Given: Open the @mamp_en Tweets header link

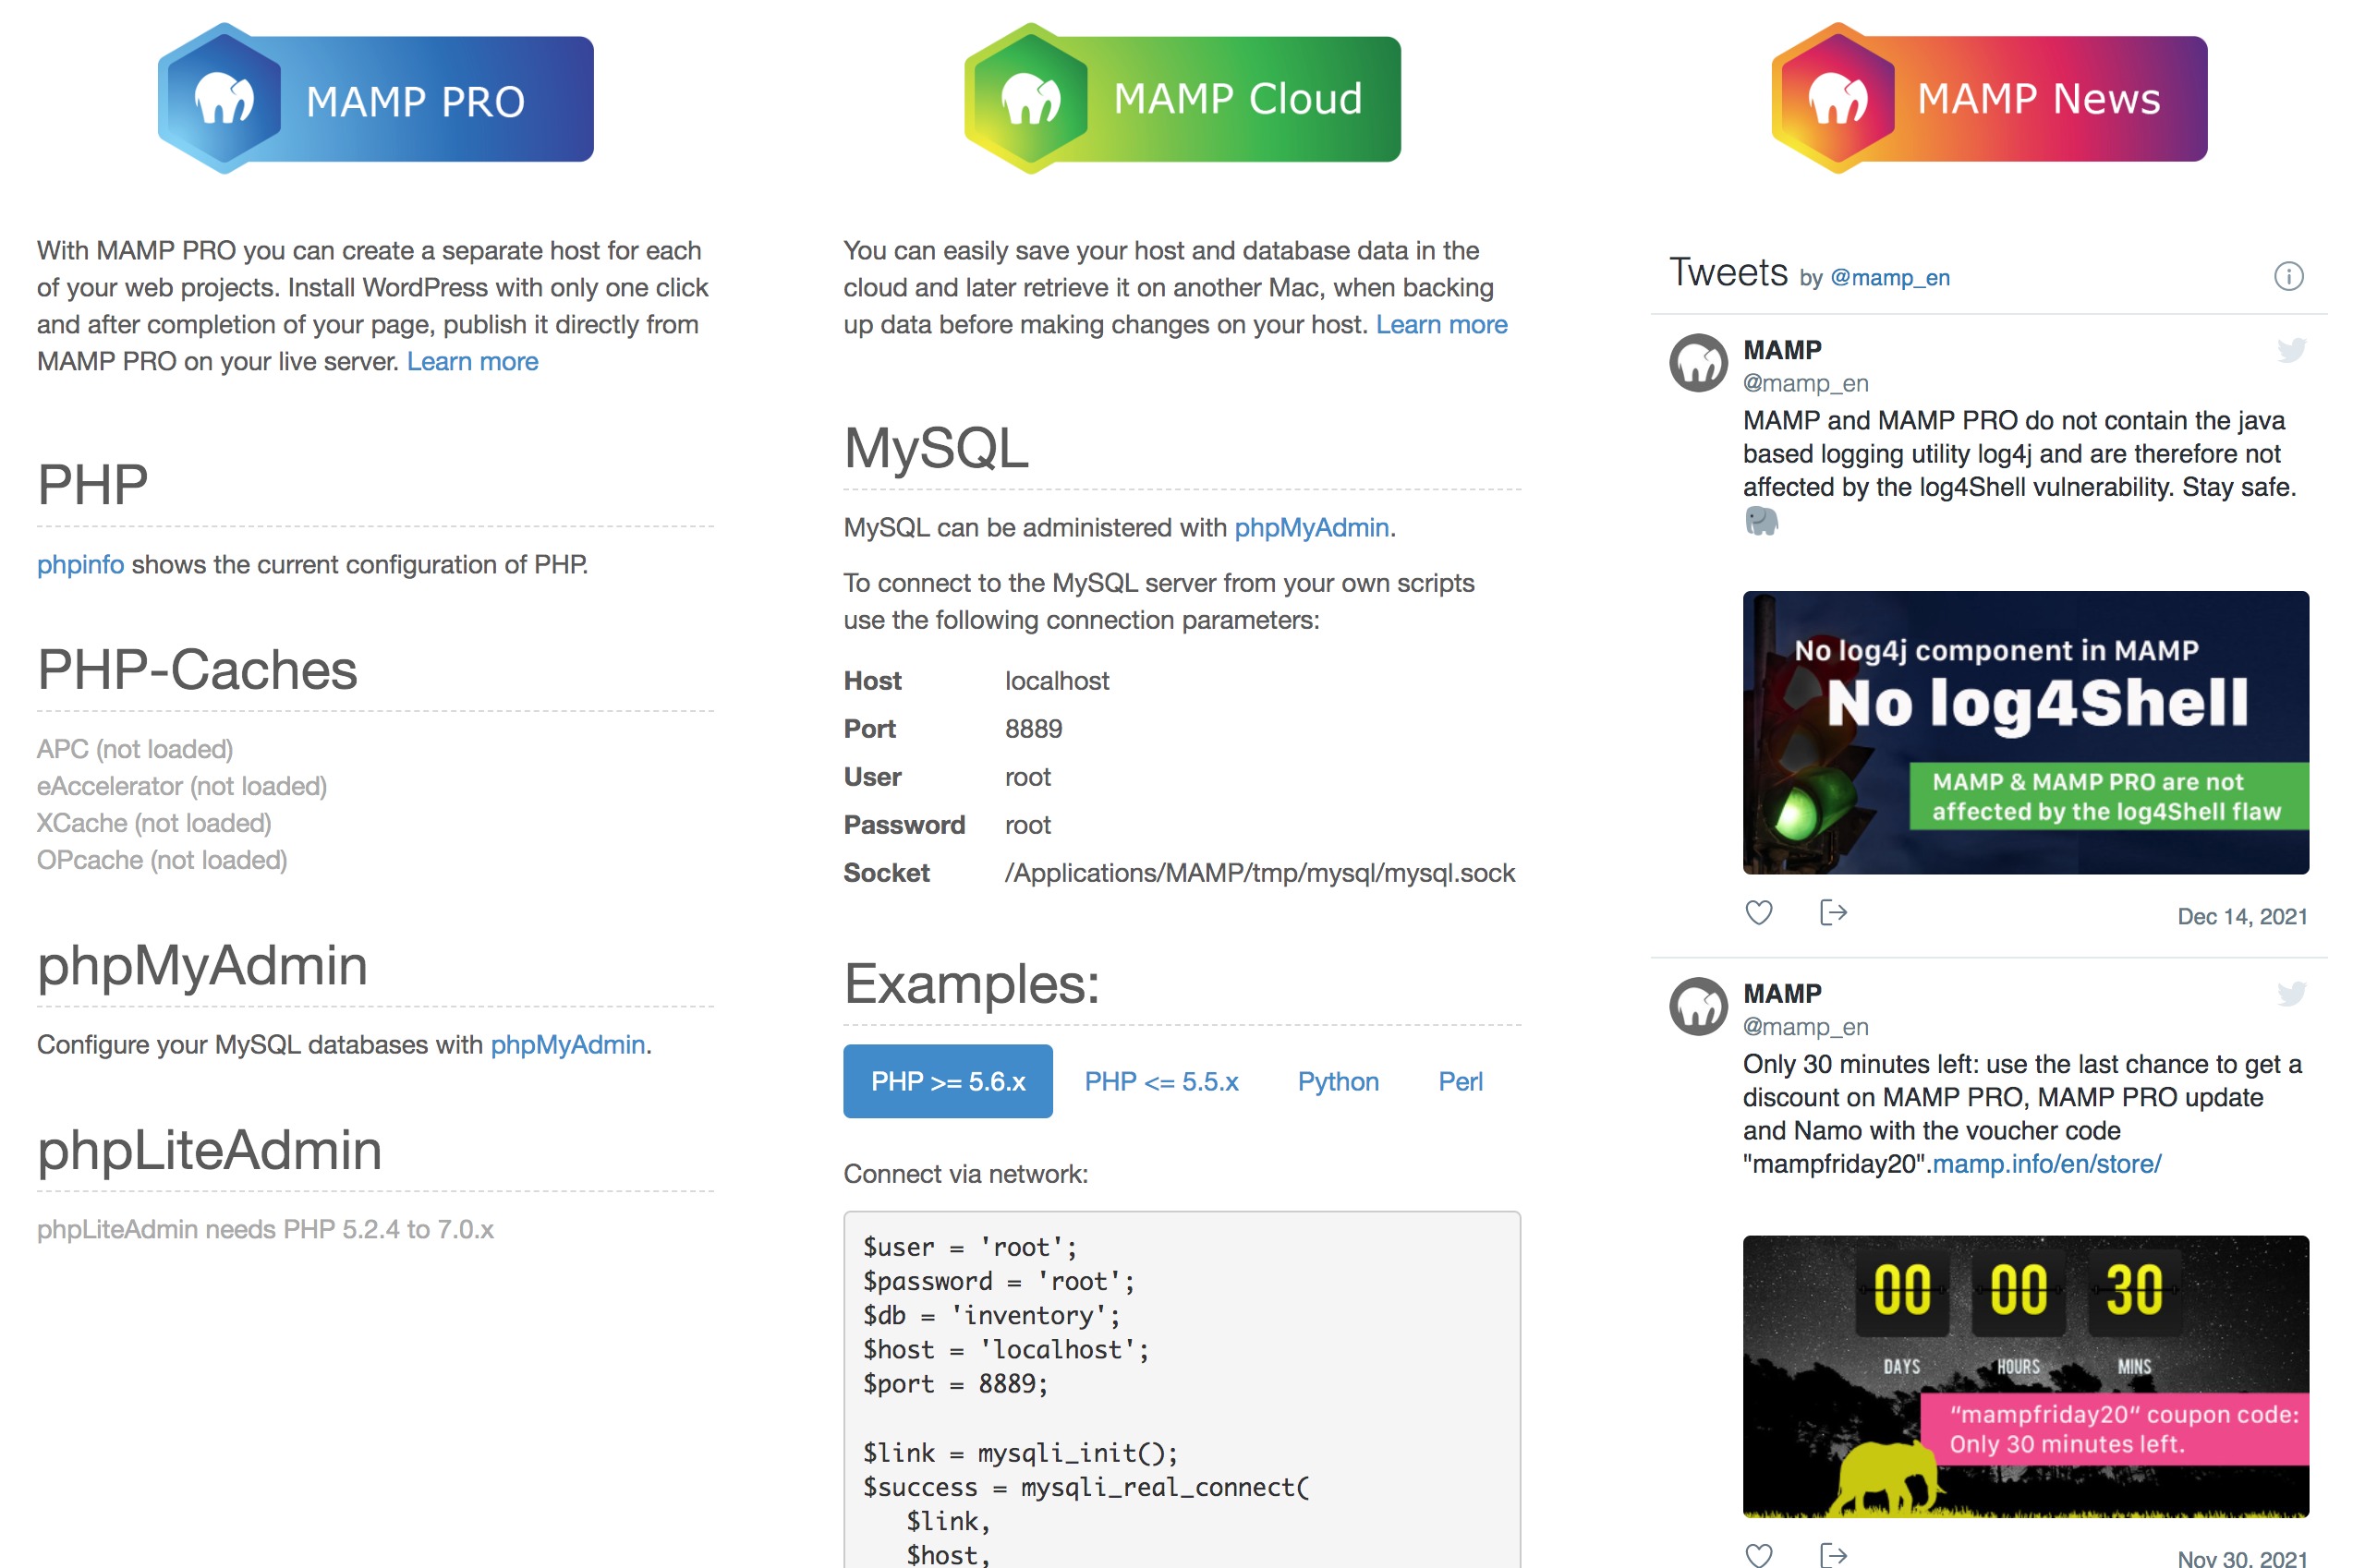Looking at the screenshot, I should point(1889,278).
